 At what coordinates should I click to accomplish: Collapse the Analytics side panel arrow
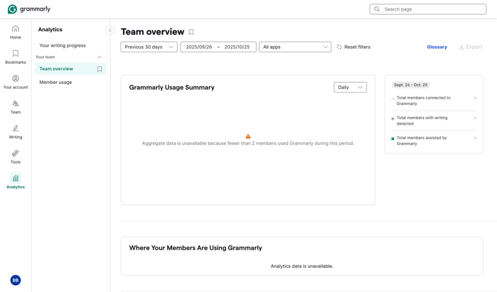pyautogui.click(x=110, y=30)
